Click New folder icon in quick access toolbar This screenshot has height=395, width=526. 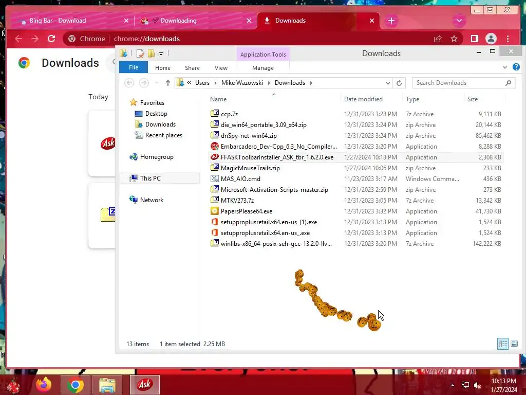tap(152, 53)
